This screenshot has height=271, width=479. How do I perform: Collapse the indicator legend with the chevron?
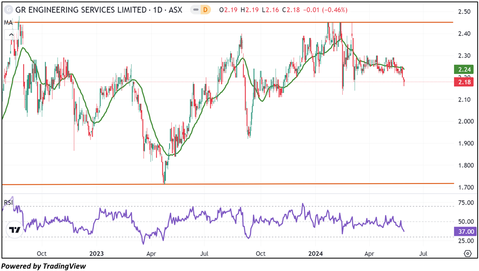pos(11,35)
